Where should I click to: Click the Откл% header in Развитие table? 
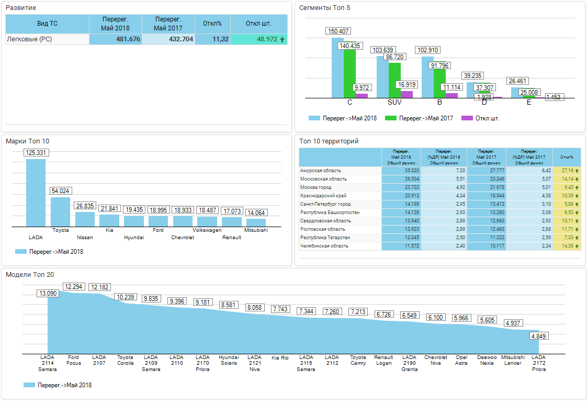(x=212, y=24)
